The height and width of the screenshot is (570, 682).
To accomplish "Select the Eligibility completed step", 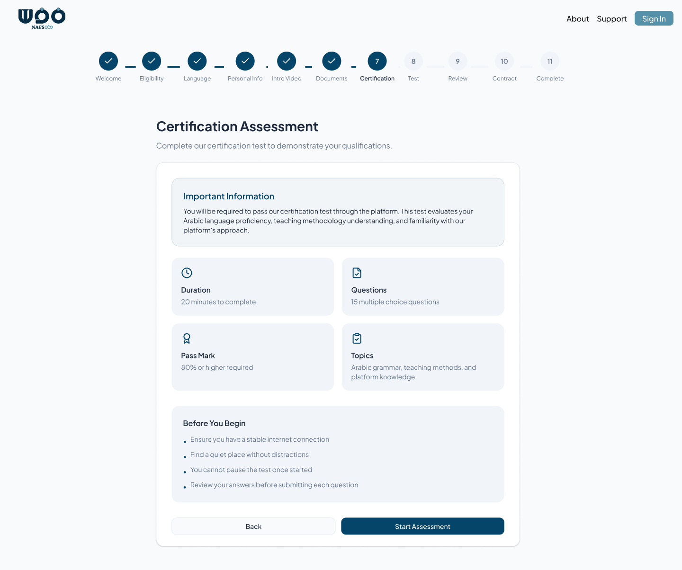I will click(x=152, y=61).
